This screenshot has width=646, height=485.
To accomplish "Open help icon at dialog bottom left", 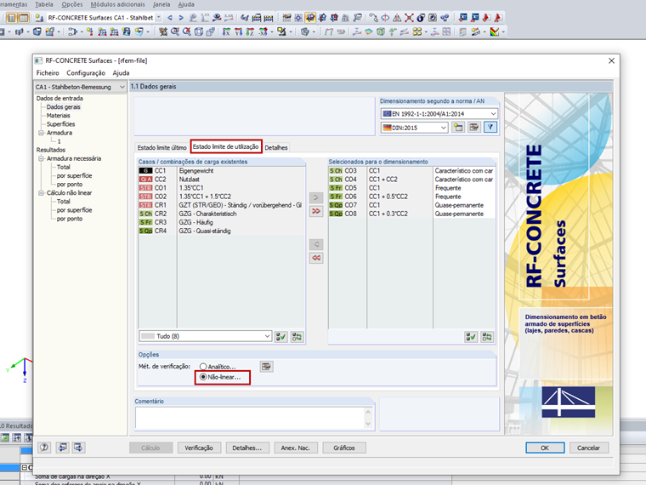I will [44, 448].
